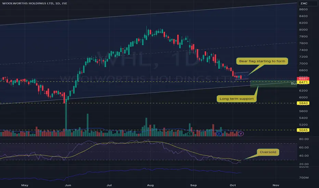Click the 5600 price axis value
Screen dimensions: 319x188
(303, 111)
